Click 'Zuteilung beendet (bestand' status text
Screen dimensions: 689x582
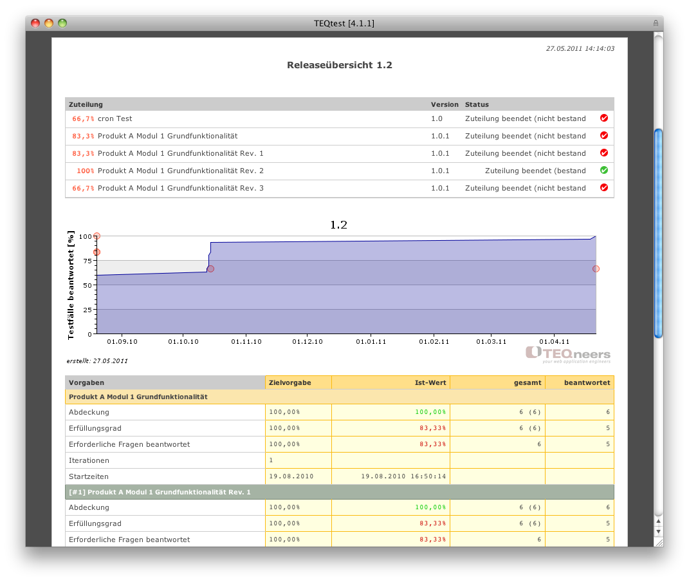point(535,171)
